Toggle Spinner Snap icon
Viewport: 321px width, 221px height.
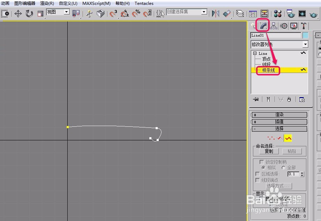coord(147,14)
